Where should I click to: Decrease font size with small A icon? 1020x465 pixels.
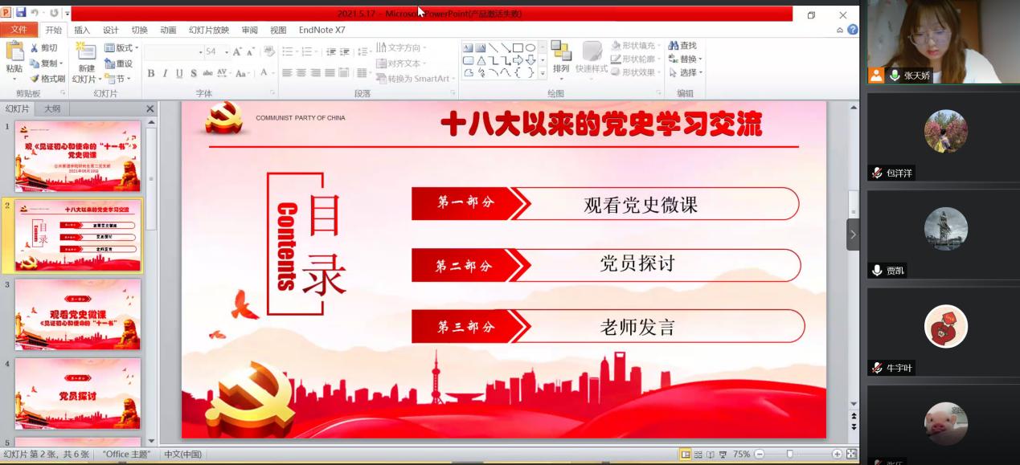click(x=251, y=51)
